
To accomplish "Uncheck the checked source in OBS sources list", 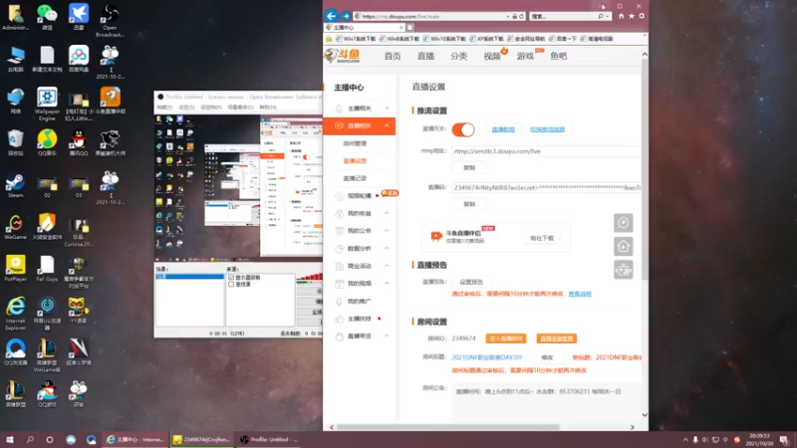I will tap(231, 278).
